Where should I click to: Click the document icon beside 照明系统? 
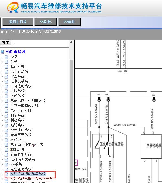coord(7,126)
